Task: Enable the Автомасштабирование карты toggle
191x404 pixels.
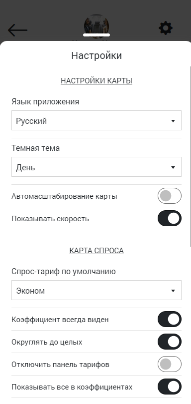Action: tap(170, 196)
